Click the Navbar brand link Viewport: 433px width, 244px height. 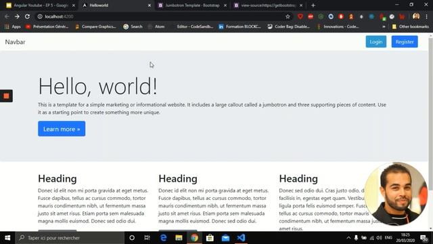tap(15, 42)
